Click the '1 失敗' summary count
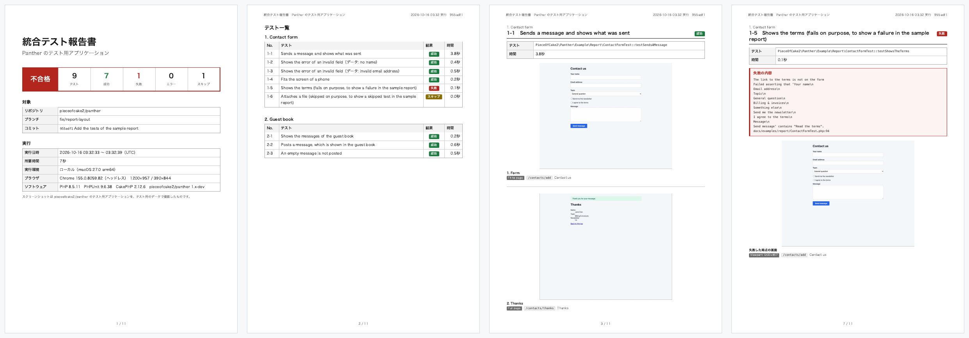 click(x=139, y=79)
